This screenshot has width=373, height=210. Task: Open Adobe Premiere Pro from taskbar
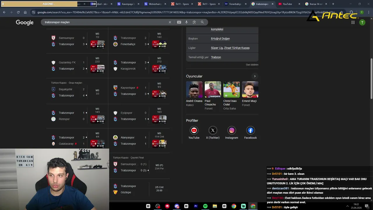(196, 206)
